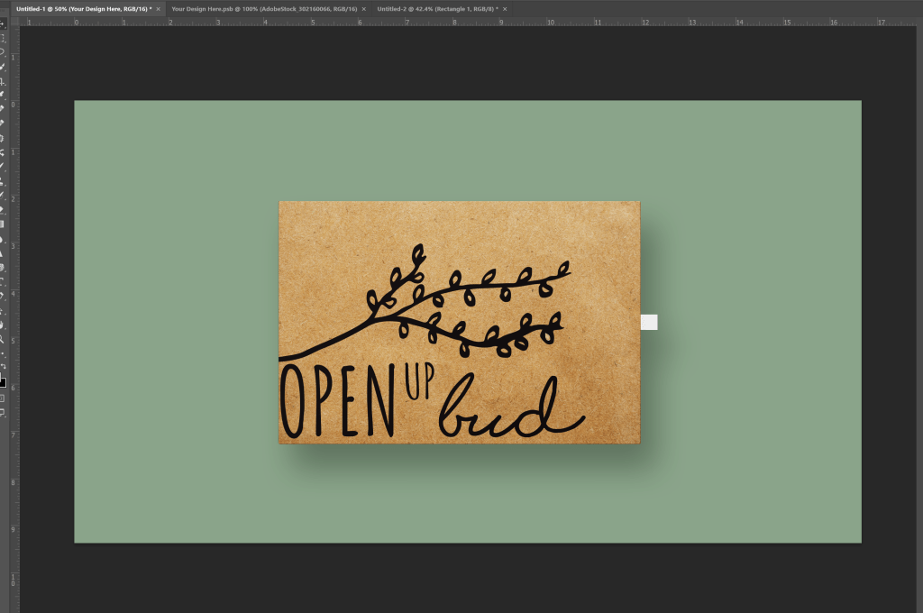Close the Untitled-1 document tab
The height and width of the screenshot is (613, 923).
(x=159, y=8)
